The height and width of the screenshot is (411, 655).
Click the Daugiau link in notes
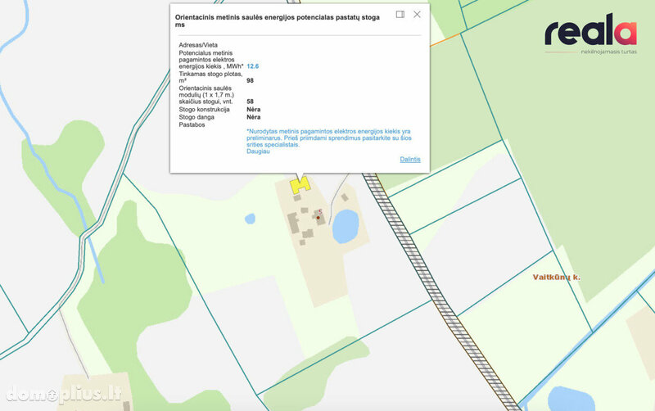coord(258,151)
